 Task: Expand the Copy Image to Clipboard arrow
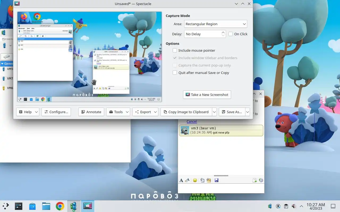click(214, 112)
